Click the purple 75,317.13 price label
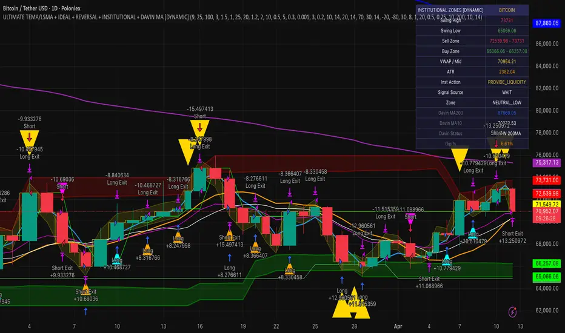This screenshot has height=333, width=565. click(547, 162)
